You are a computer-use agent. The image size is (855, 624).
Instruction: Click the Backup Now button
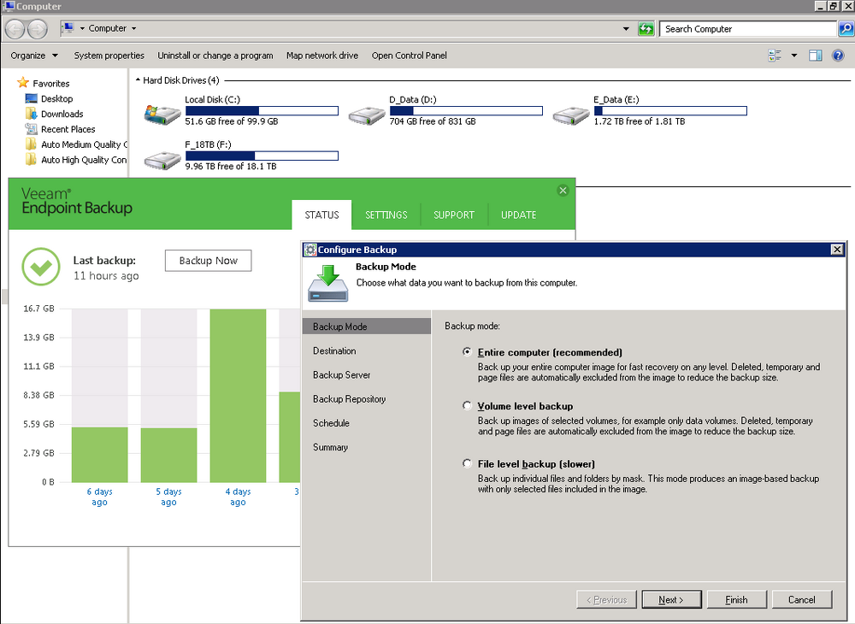(x=209, y=261)
